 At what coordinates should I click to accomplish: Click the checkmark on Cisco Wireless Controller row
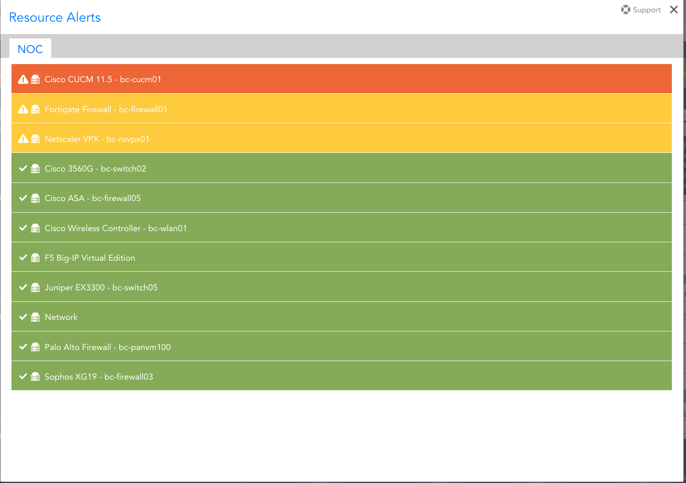pos(23,228)
